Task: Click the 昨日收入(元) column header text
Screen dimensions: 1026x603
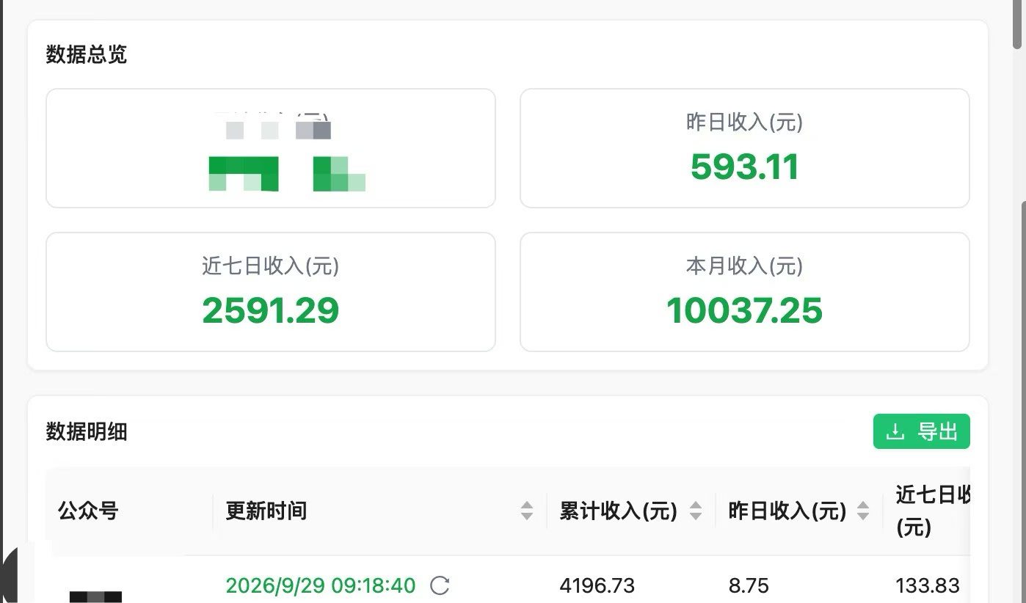Action: [x=787, y=511]
